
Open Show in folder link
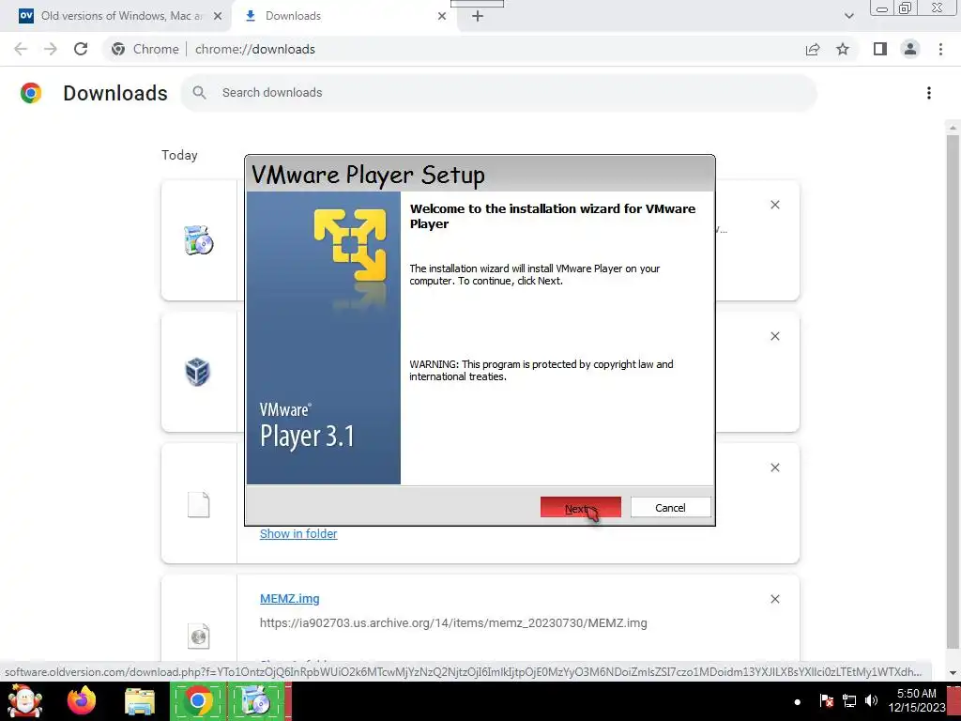click(x=298, y=533)
